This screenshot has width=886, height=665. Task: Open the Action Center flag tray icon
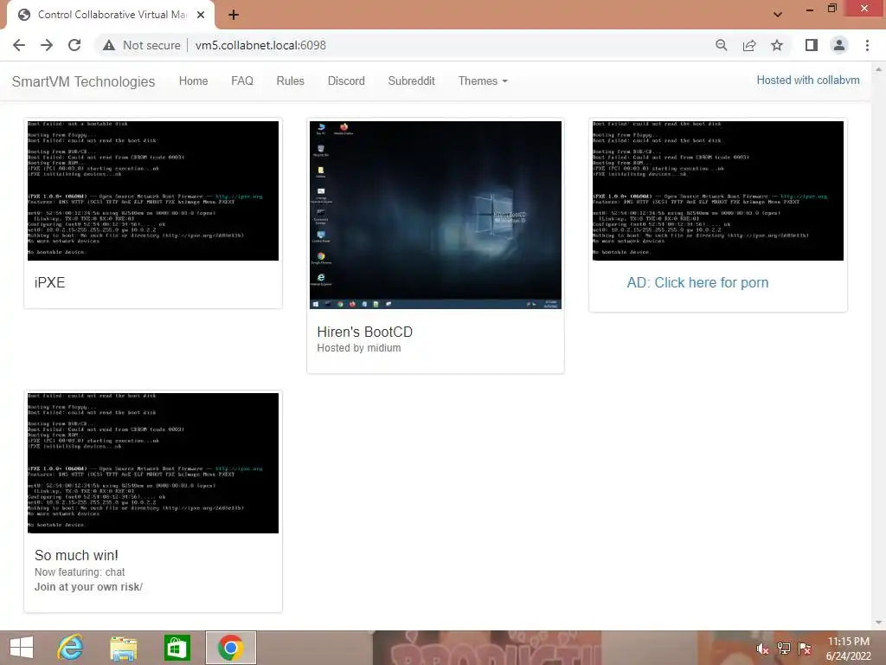coord(805,649)
